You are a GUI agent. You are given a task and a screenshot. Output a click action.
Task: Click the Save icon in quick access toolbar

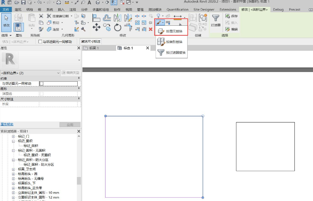(x=23, y=3)
